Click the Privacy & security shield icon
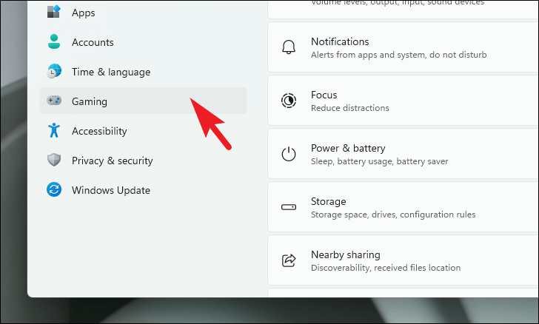Viewport: 539px width, 324px height. (x=54, y=161)
